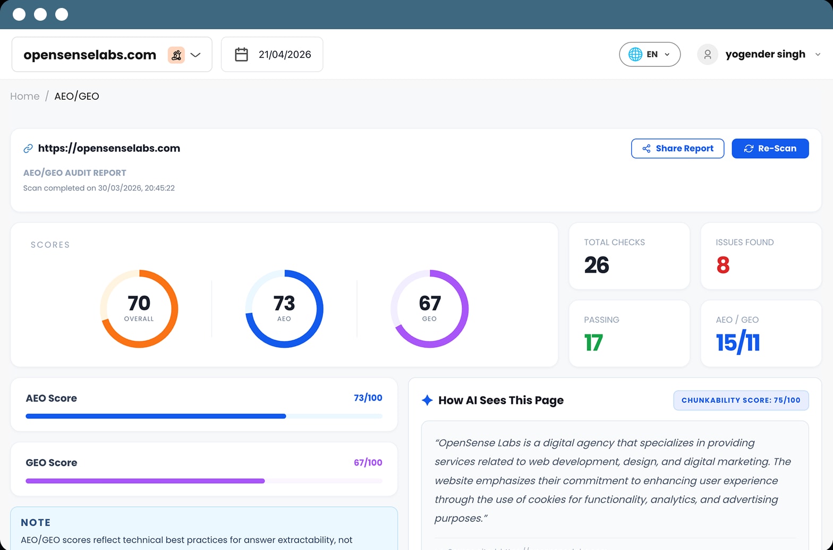833x550 pixels.
Task: Click the AEO/GEO breadcrumb item
Action: (x=76, y=96)
